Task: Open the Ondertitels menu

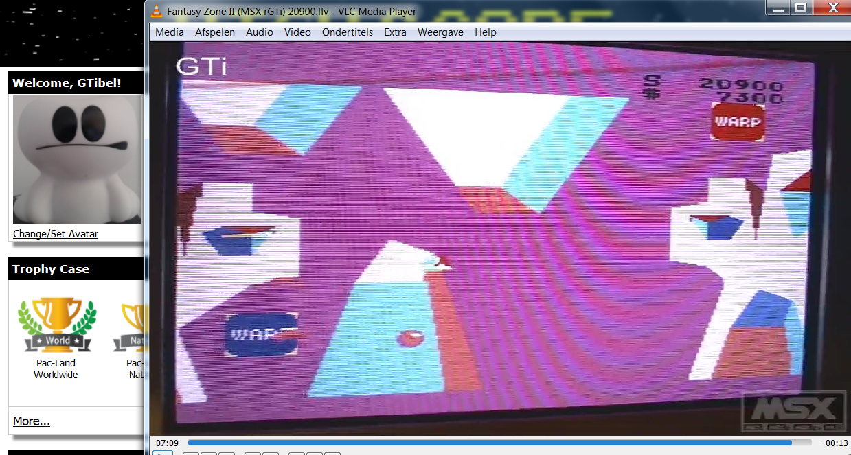Action: (347, 32)
